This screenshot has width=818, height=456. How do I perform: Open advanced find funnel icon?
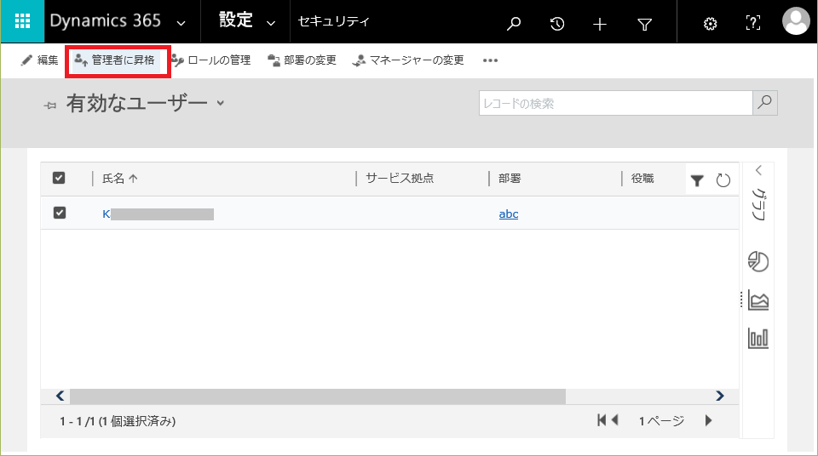[645, 24]
